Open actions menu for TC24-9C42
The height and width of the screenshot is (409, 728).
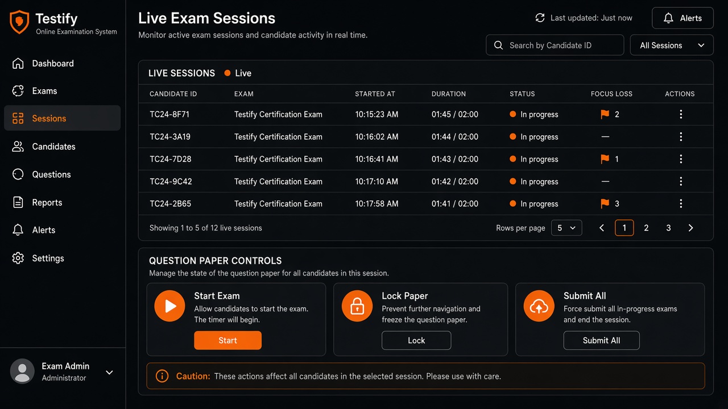pos(681,182)
